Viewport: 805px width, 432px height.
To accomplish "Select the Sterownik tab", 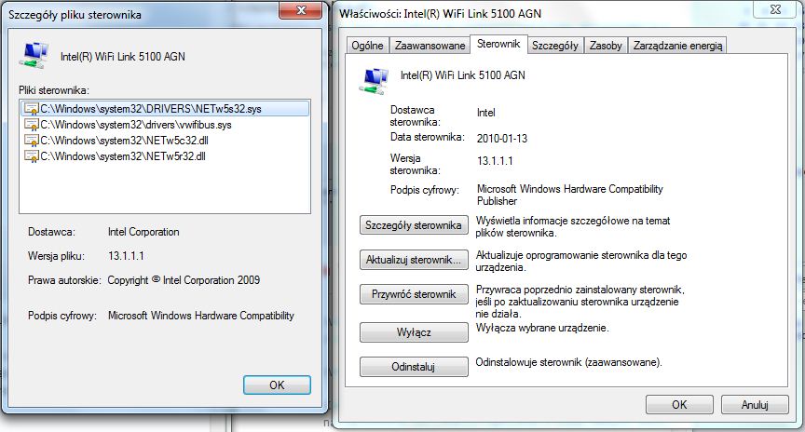I will (498, 44).
